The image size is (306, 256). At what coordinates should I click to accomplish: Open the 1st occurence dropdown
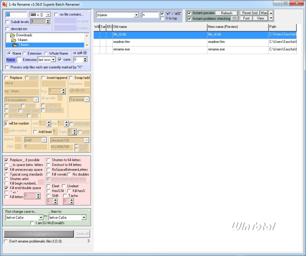[x=36, y=100]
